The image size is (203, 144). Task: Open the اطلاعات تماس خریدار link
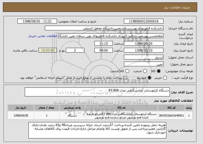(x=43, y=36)
